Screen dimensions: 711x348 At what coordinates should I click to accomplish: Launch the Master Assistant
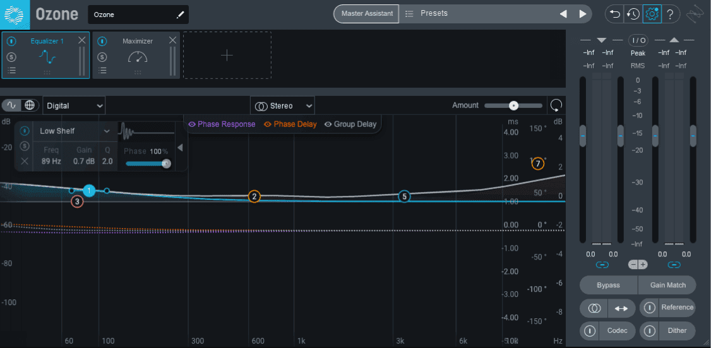coord(367,14)
